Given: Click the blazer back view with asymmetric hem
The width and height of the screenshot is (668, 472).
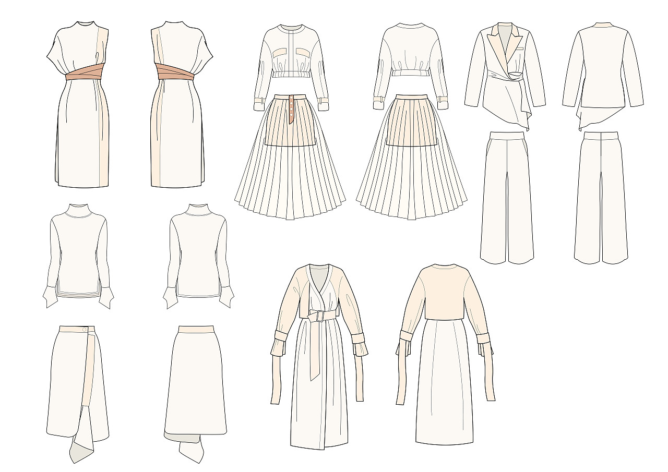Looking at the screenshot, I should click(x=603, y=76).
